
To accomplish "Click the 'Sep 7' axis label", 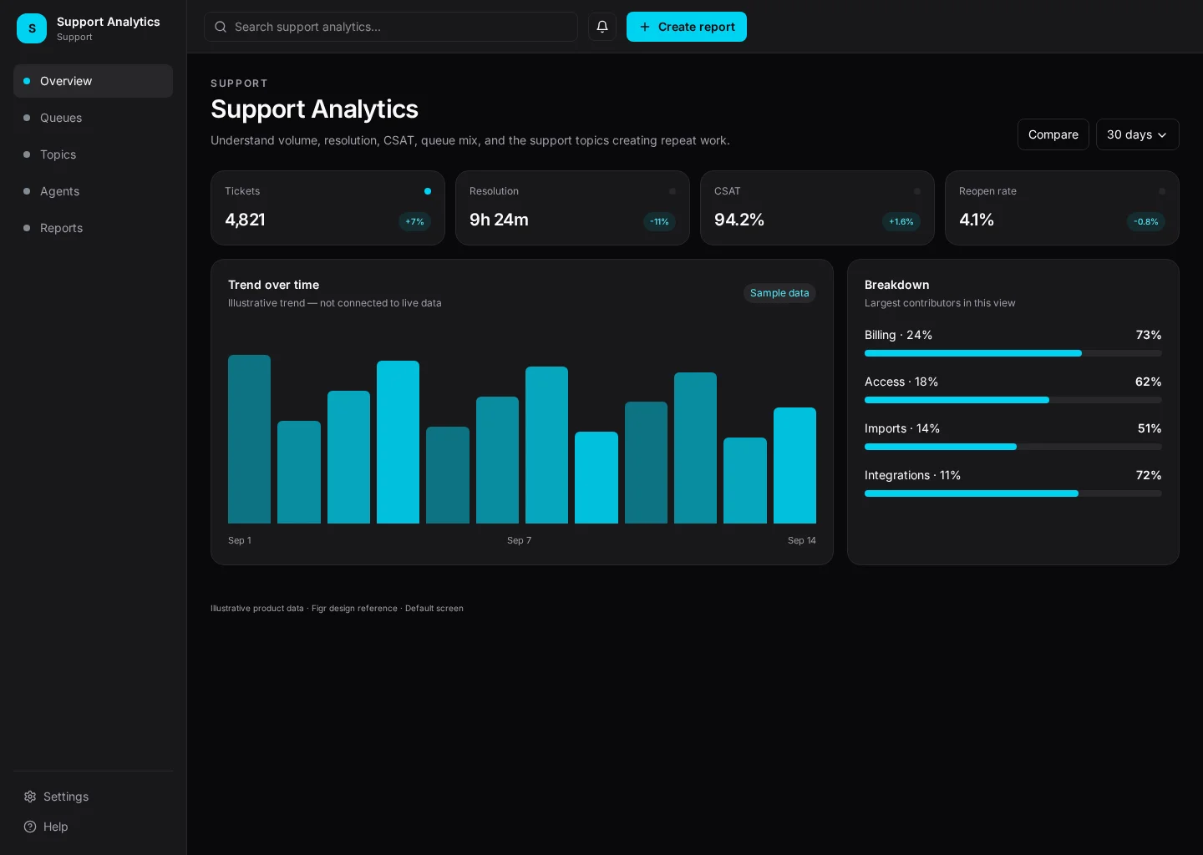I will (519, 540).
